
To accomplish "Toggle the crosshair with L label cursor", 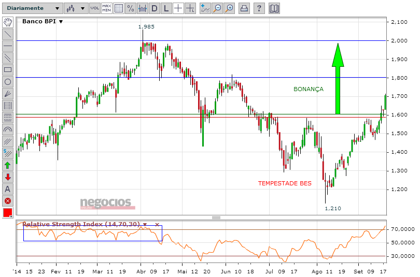I will 190,8.
